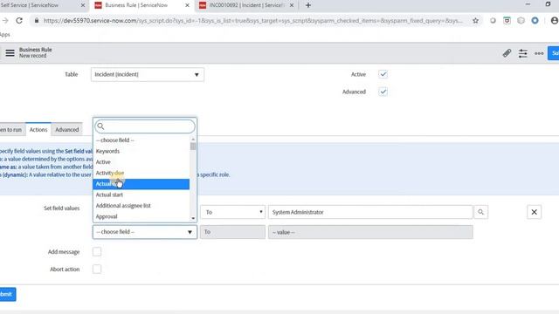
Task: Click the grey hexagon extension icon
Action: tap(521, 21)
